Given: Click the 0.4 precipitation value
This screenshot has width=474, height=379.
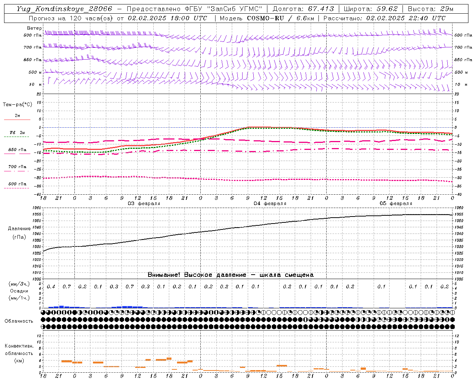Looking at the screenshot, I should (x=51, y=287).
